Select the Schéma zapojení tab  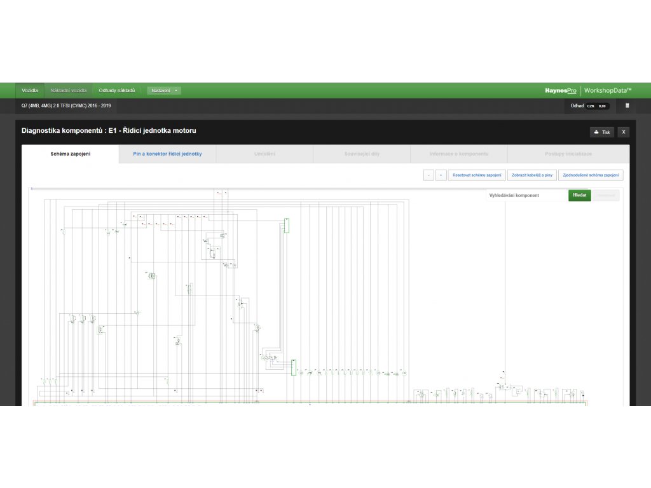tap(70, 154)
